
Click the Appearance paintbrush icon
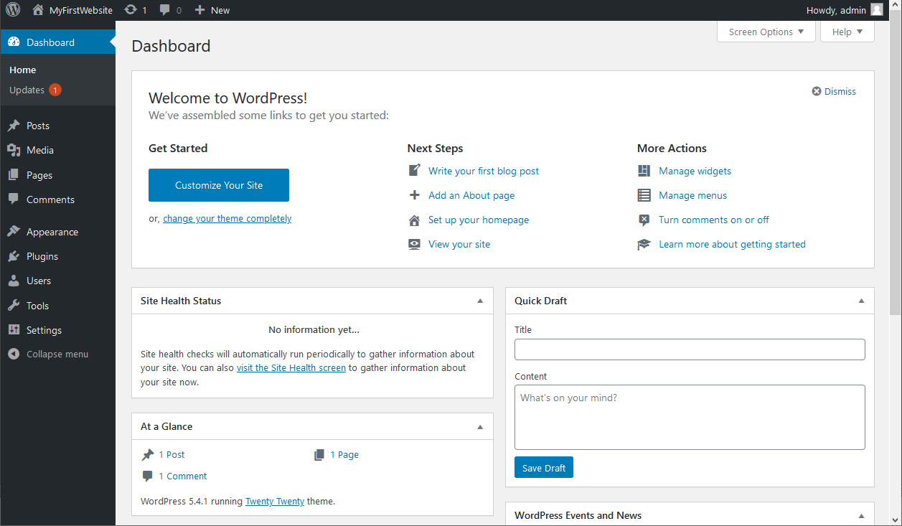[14, 231]
